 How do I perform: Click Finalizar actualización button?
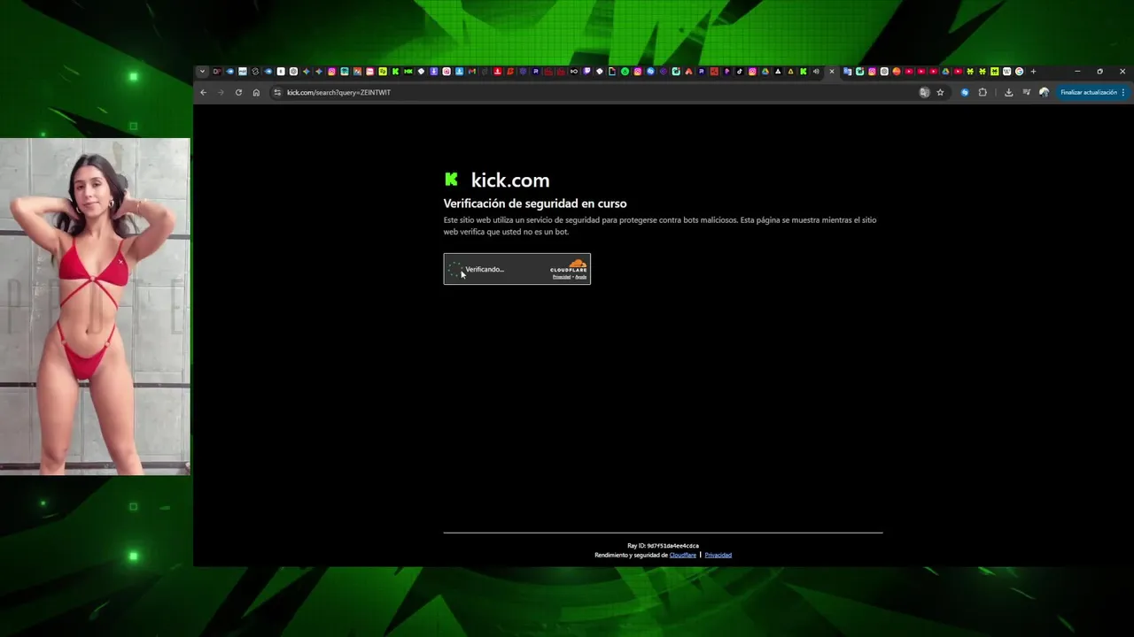1089,92
